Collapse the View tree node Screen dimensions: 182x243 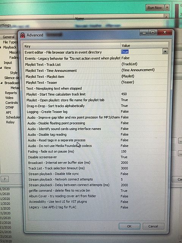point(1,68)
